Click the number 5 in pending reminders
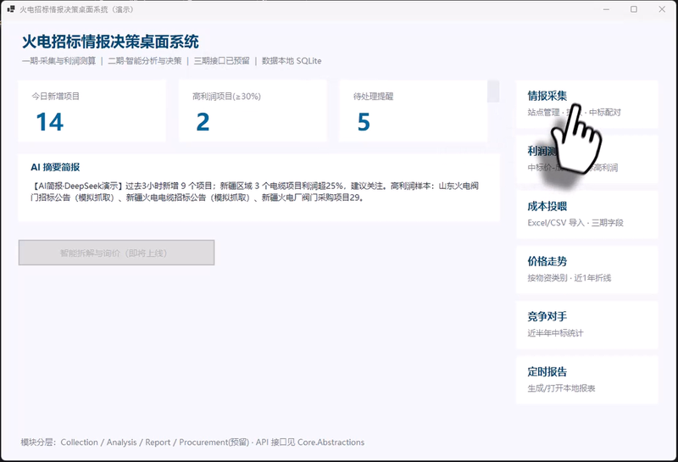This screenshot has height=462, width=678. [364, 121]
